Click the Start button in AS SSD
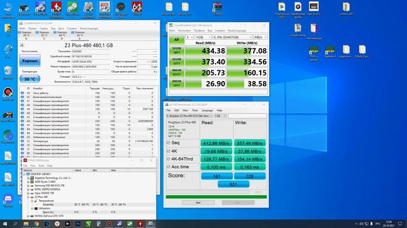 [198, 203]
